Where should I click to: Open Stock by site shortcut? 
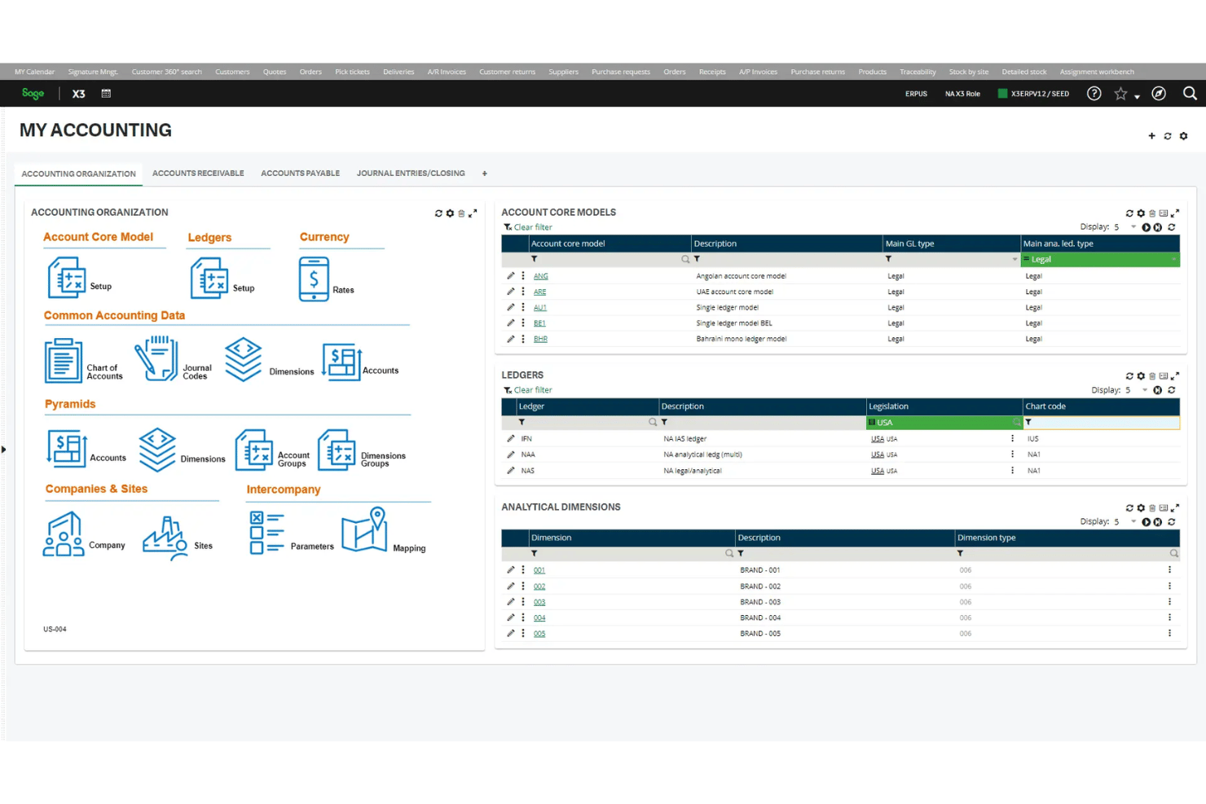tap(969, 72)
